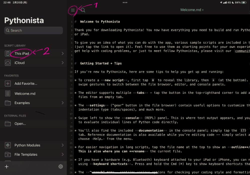250x175 pixels.
Task: Open the Welcome.md title dropdown
Action: coord(192,10)
